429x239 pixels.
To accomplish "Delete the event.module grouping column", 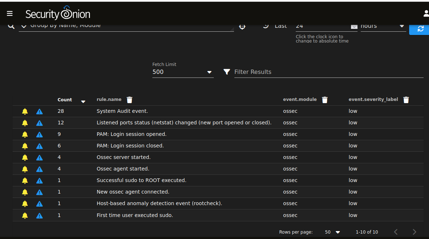I will pos(325,100).
